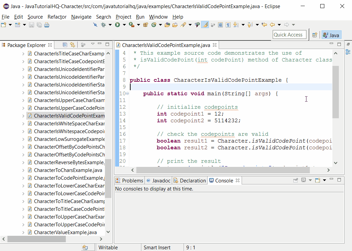The image size is (352, 251).
Task: Click the Open Task folder icon
Action: [x=175, y=25]
